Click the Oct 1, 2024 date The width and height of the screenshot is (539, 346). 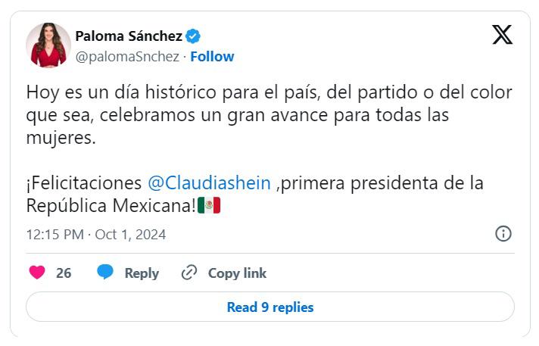(130, 234)
